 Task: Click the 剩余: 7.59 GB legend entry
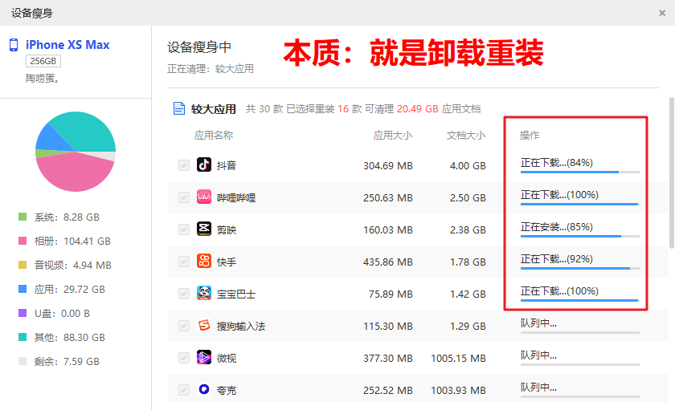[x=67, y=361]
